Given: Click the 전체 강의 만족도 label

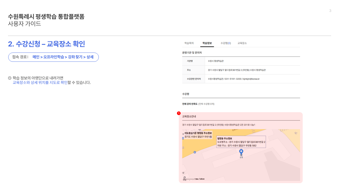Looking at the screenshot, I should (190, 104).
